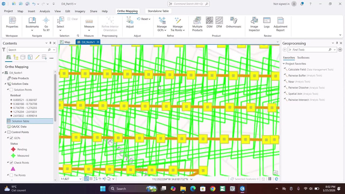Image resolution: width=345 pixels, height=194 pixels.
Task: Run the Adjust tool
Action: click(130, 23)
